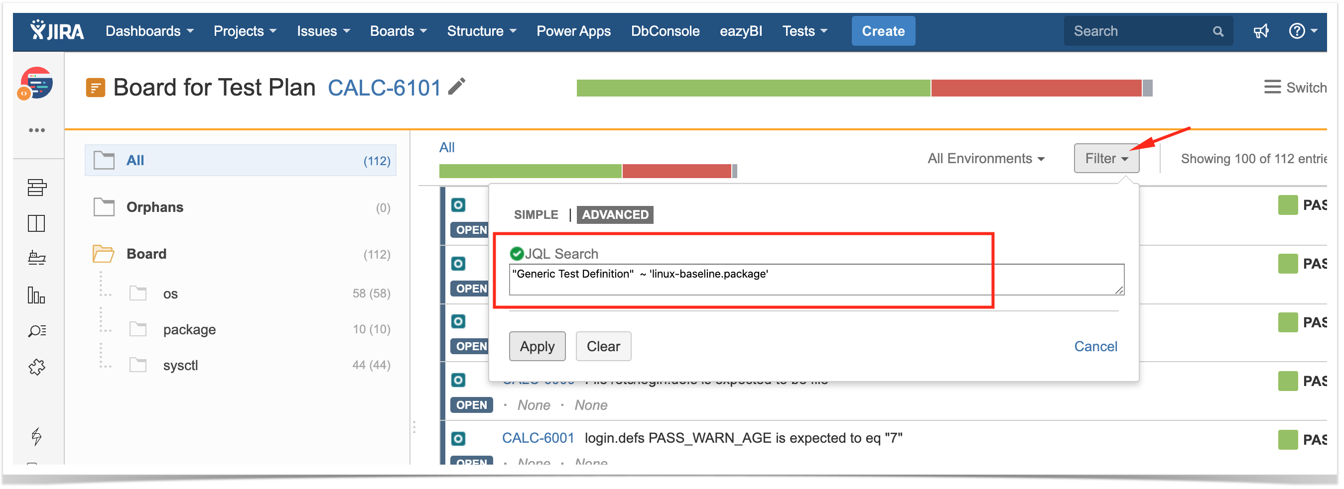Image resolution: width=1344 pixels, height=489 pixels.
Task: Open the add-ons puzzle sidebar icon
Action: click(x=36, y=368)
